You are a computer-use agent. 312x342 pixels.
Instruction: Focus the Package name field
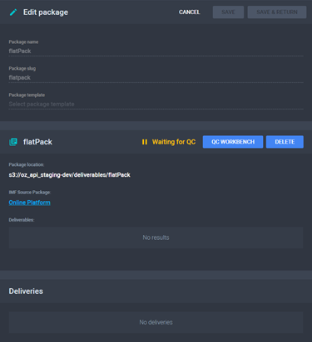(156, 51)
